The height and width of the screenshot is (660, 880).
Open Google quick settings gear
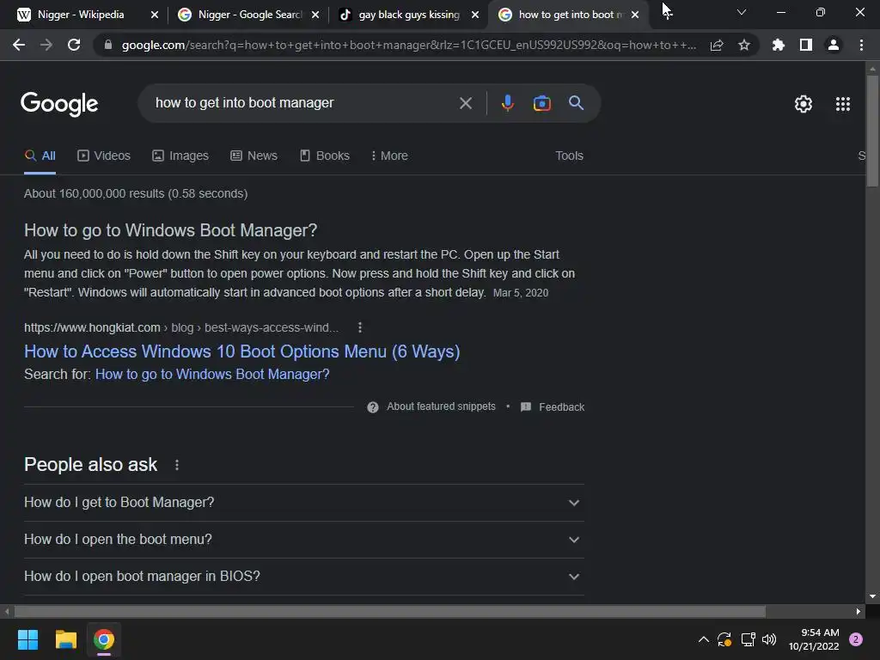804,104
